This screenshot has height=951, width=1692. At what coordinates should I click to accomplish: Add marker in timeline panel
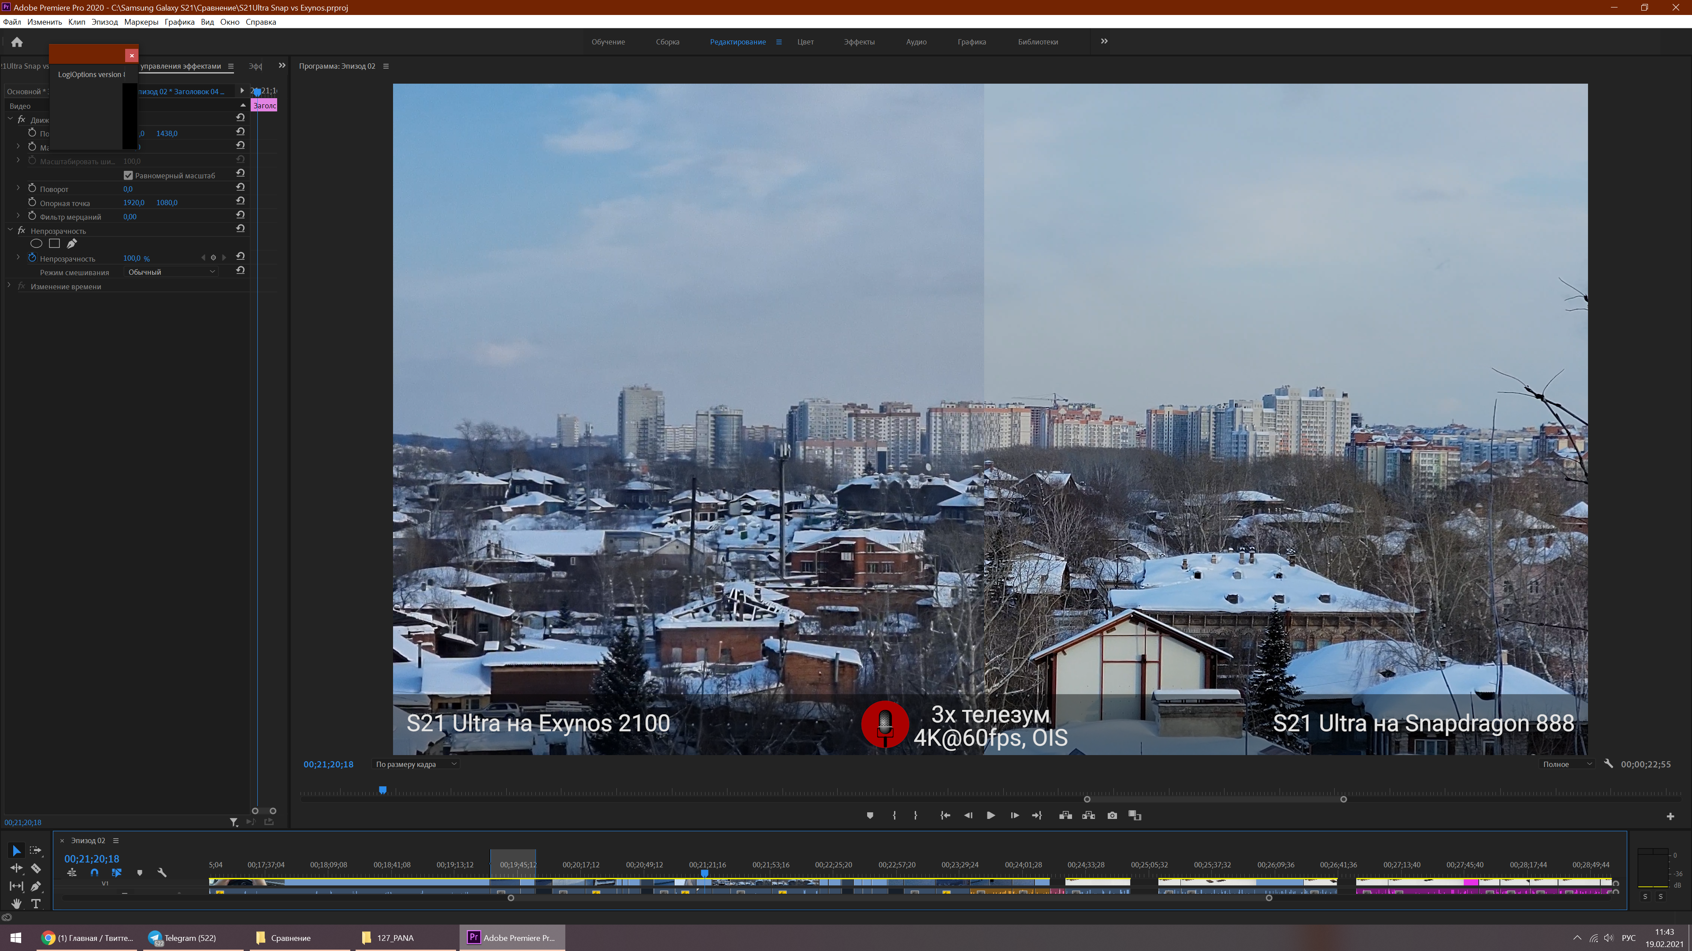139,873
